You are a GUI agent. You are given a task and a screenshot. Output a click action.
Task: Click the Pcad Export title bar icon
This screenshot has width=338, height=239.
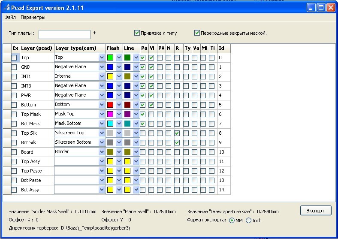pyautogui.click(x=7, y=8)
